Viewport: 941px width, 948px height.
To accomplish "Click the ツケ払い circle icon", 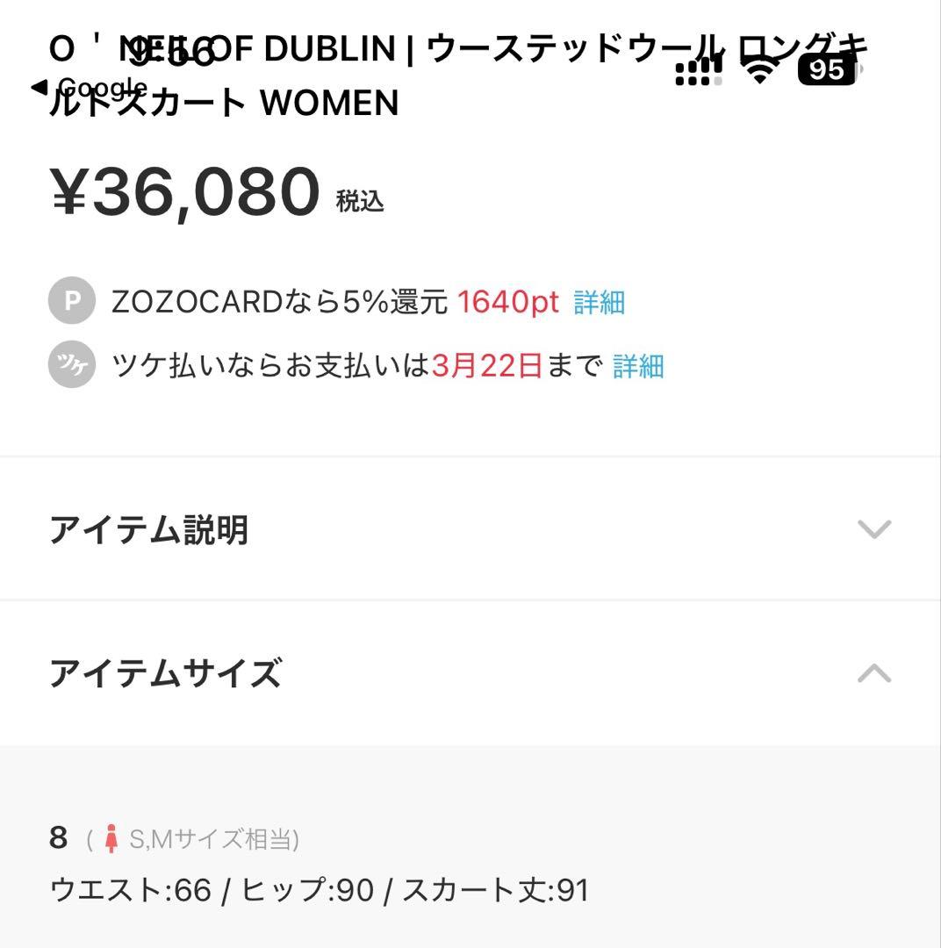I will click(x=72, y=365).
